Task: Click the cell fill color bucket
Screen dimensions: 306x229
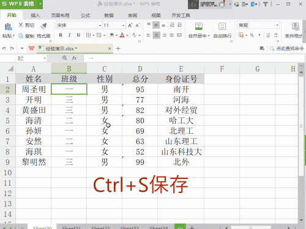Action: click(111, 35)
